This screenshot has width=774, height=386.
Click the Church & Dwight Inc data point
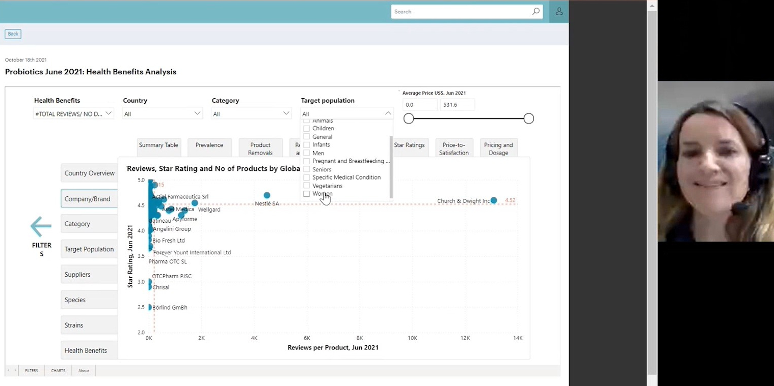coord(494,200)
